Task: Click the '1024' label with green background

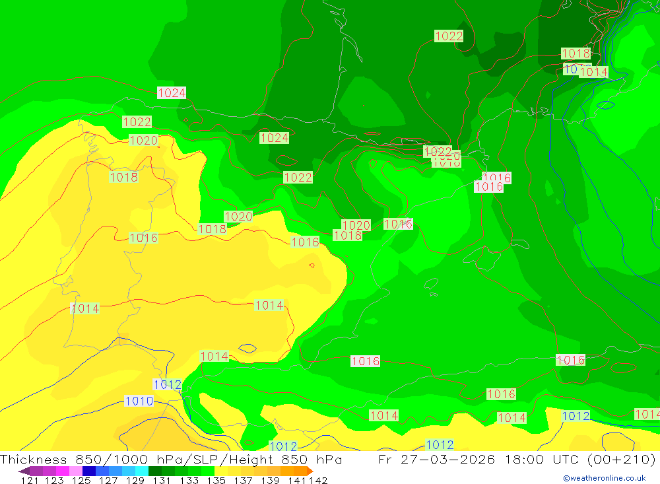Action: point(274,138)
